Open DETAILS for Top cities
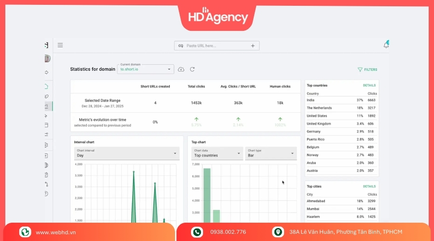This screenshot has height=241, width=434. pyautogui.click(x=369, y=186)
